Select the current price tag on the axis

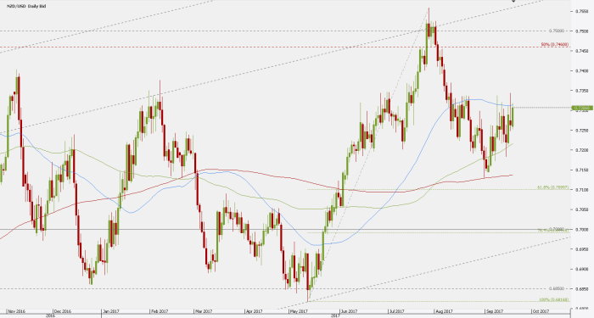click(x=582, y=109)
